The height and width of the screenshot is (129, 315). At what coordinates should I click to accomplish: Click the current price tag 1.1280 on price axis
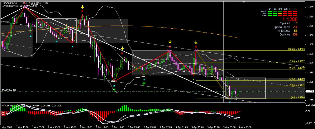[x=310, y=91]
